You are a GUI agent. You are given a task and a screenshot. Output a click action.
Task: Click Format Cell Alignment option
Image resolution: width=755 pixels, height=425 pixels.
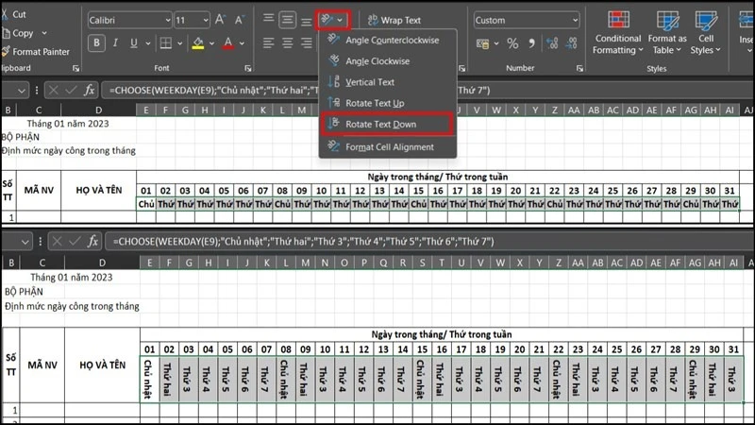(388, 146)
